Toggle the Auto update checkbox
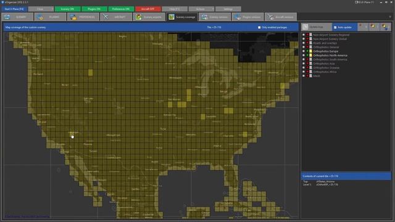 click(x=335, y=27)
